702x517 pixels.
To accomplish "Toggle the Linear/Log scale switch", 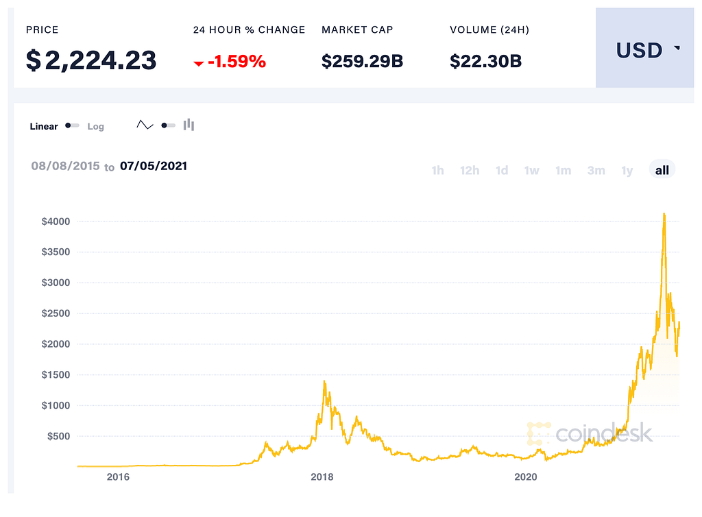I will click(x=72, y=125).
